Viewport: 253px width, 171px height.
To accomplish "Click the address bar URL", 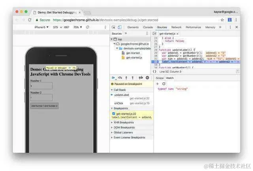I will point(106,20).
